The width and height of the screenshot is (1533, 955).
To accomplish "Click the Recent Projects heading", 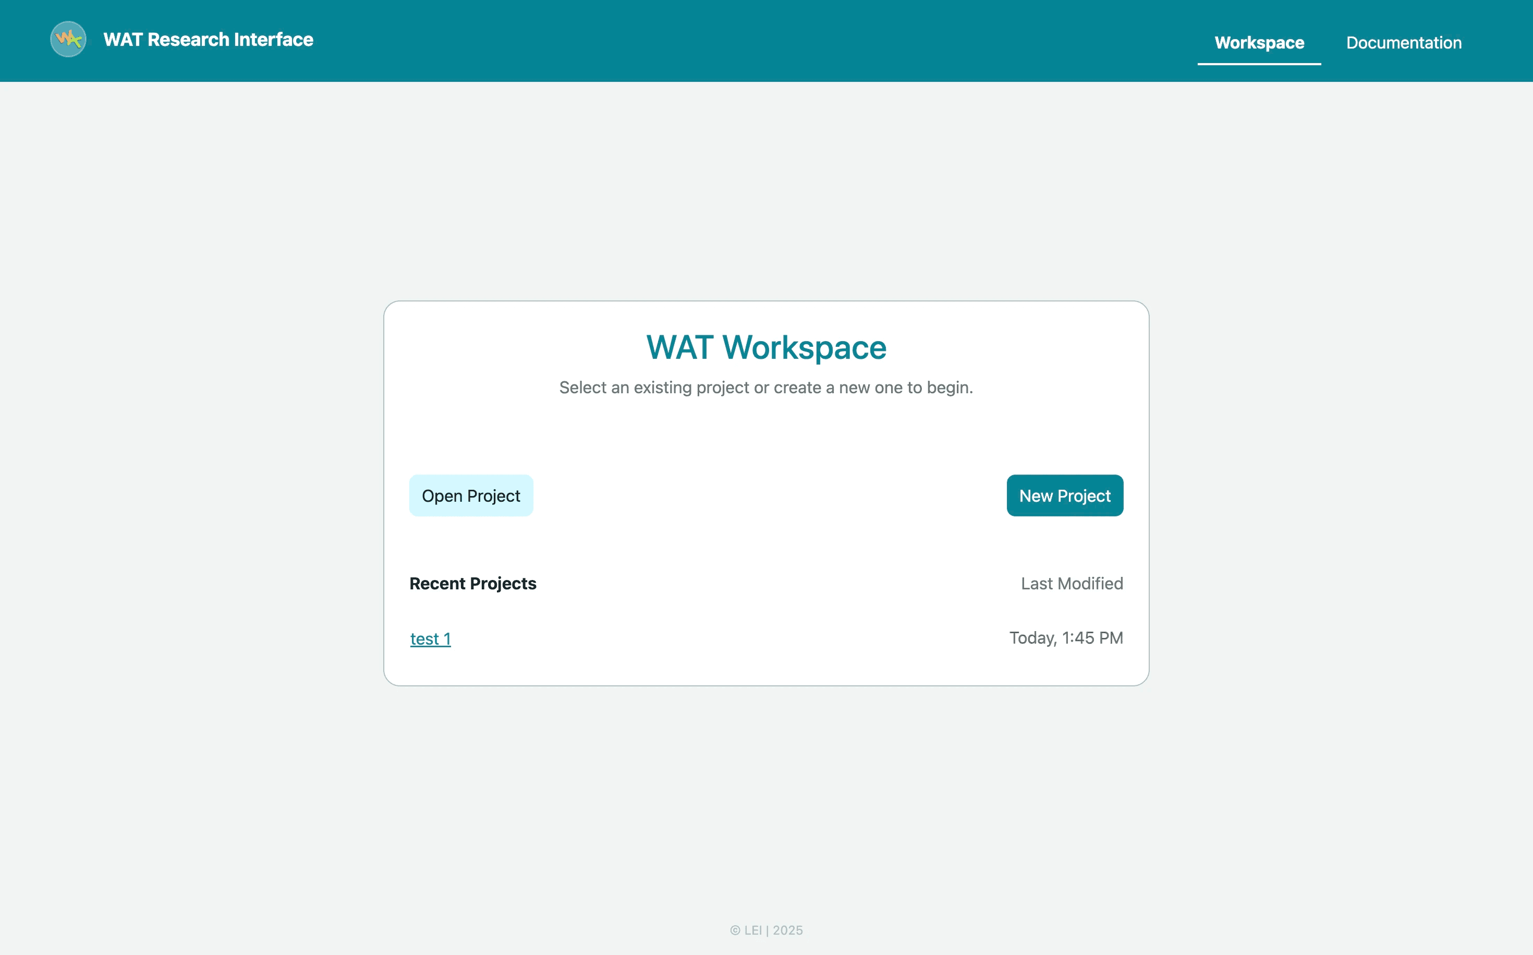I will pyautogui.click(x=472, y=584).
